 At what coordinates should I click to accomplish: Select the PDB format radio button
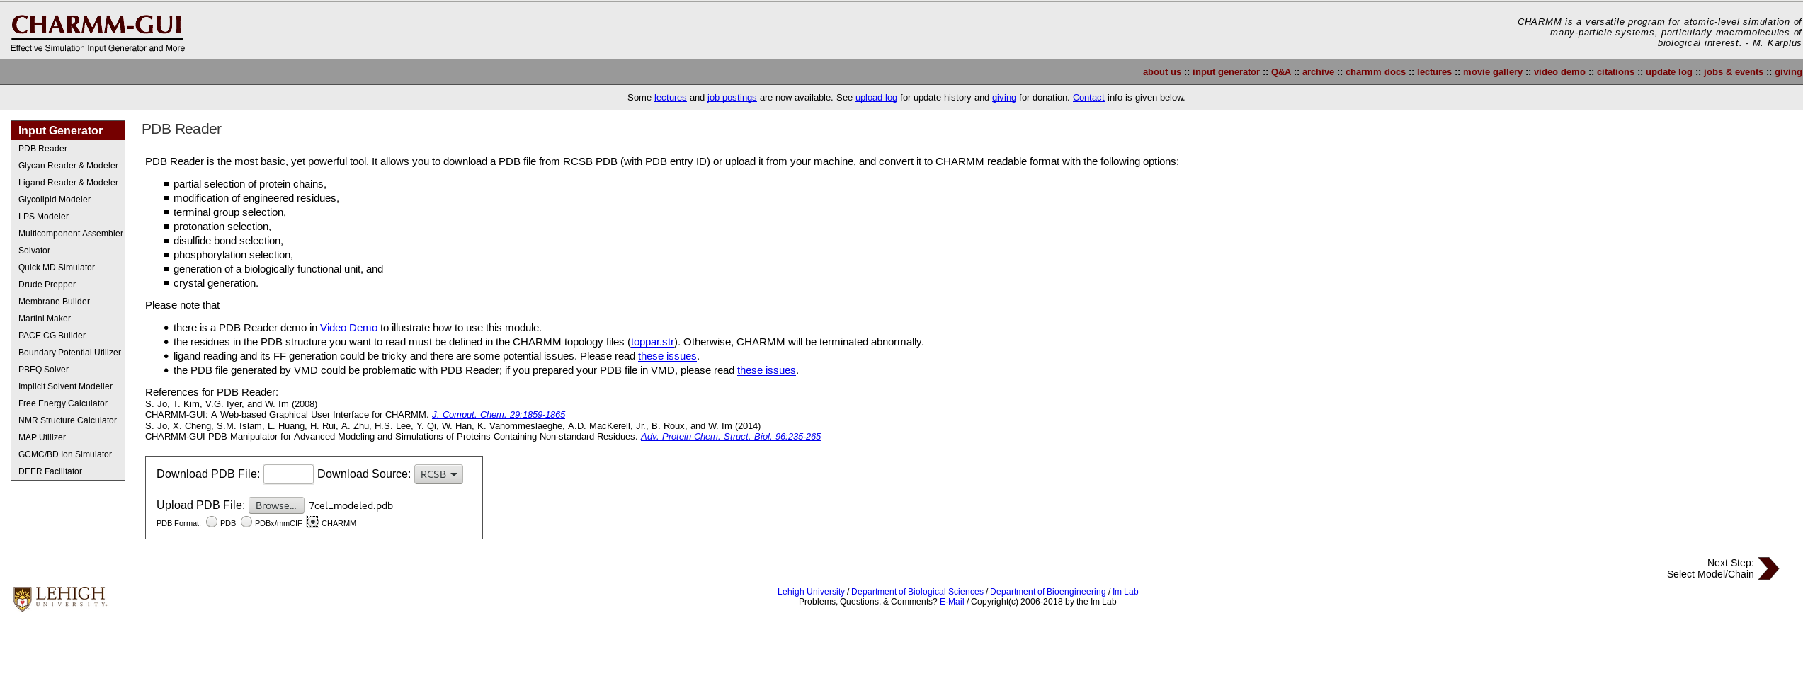click(212, 522)
